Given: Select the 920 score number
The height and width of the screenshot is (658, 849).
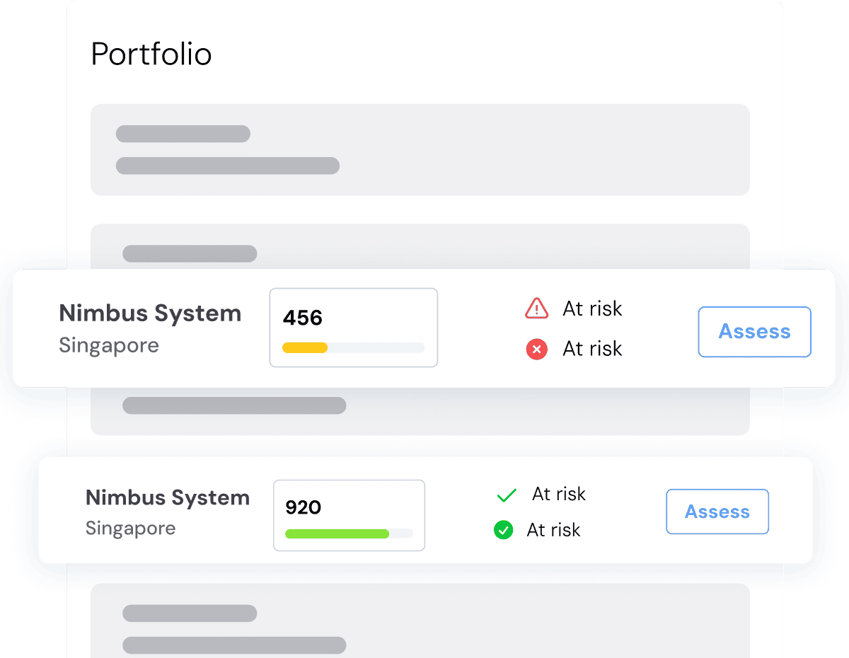Looking at the screenshot, I should tap(303, 507).
